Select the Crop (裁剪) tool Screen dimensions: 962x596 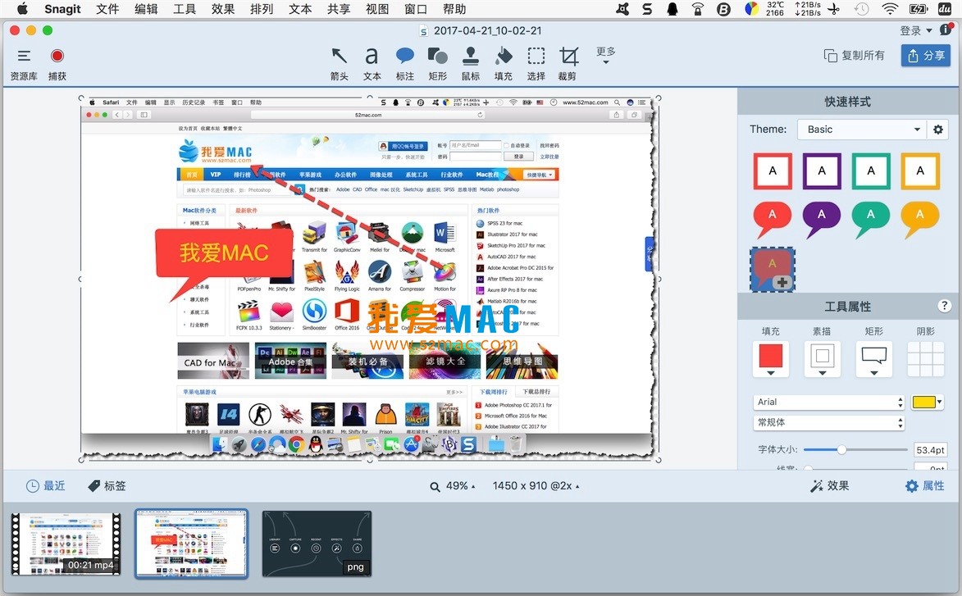(x=568, y=65)
